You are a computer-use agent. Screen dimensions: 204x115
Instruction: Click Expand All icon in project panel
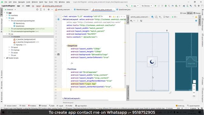[41, 10]
